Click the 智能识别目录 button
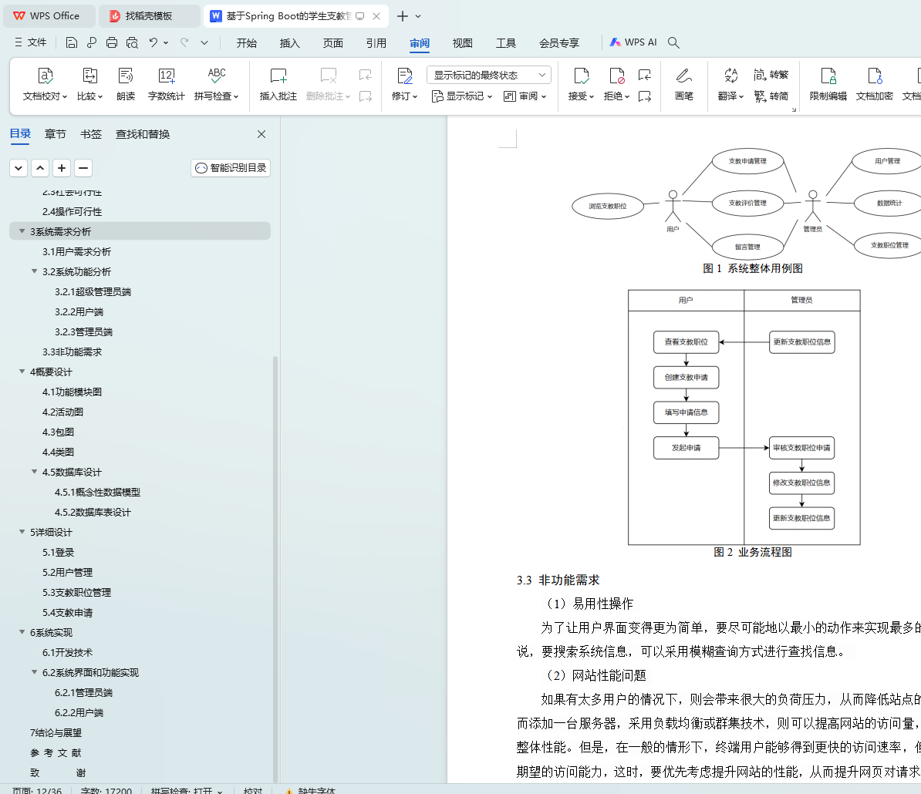921x794 pixels. coord(231,168)
